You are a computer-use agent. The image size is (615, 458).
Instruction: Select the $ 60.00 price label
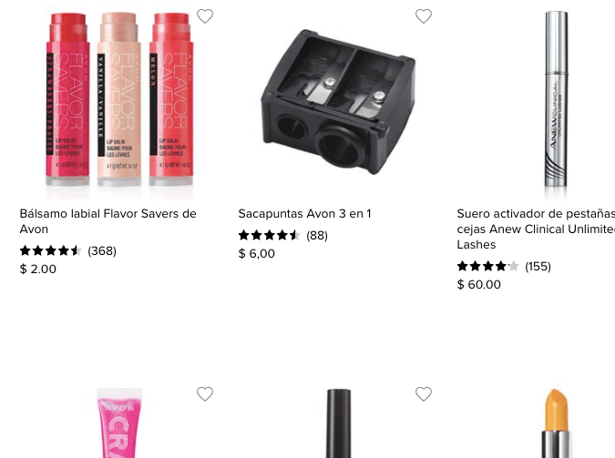pos(479,284)
